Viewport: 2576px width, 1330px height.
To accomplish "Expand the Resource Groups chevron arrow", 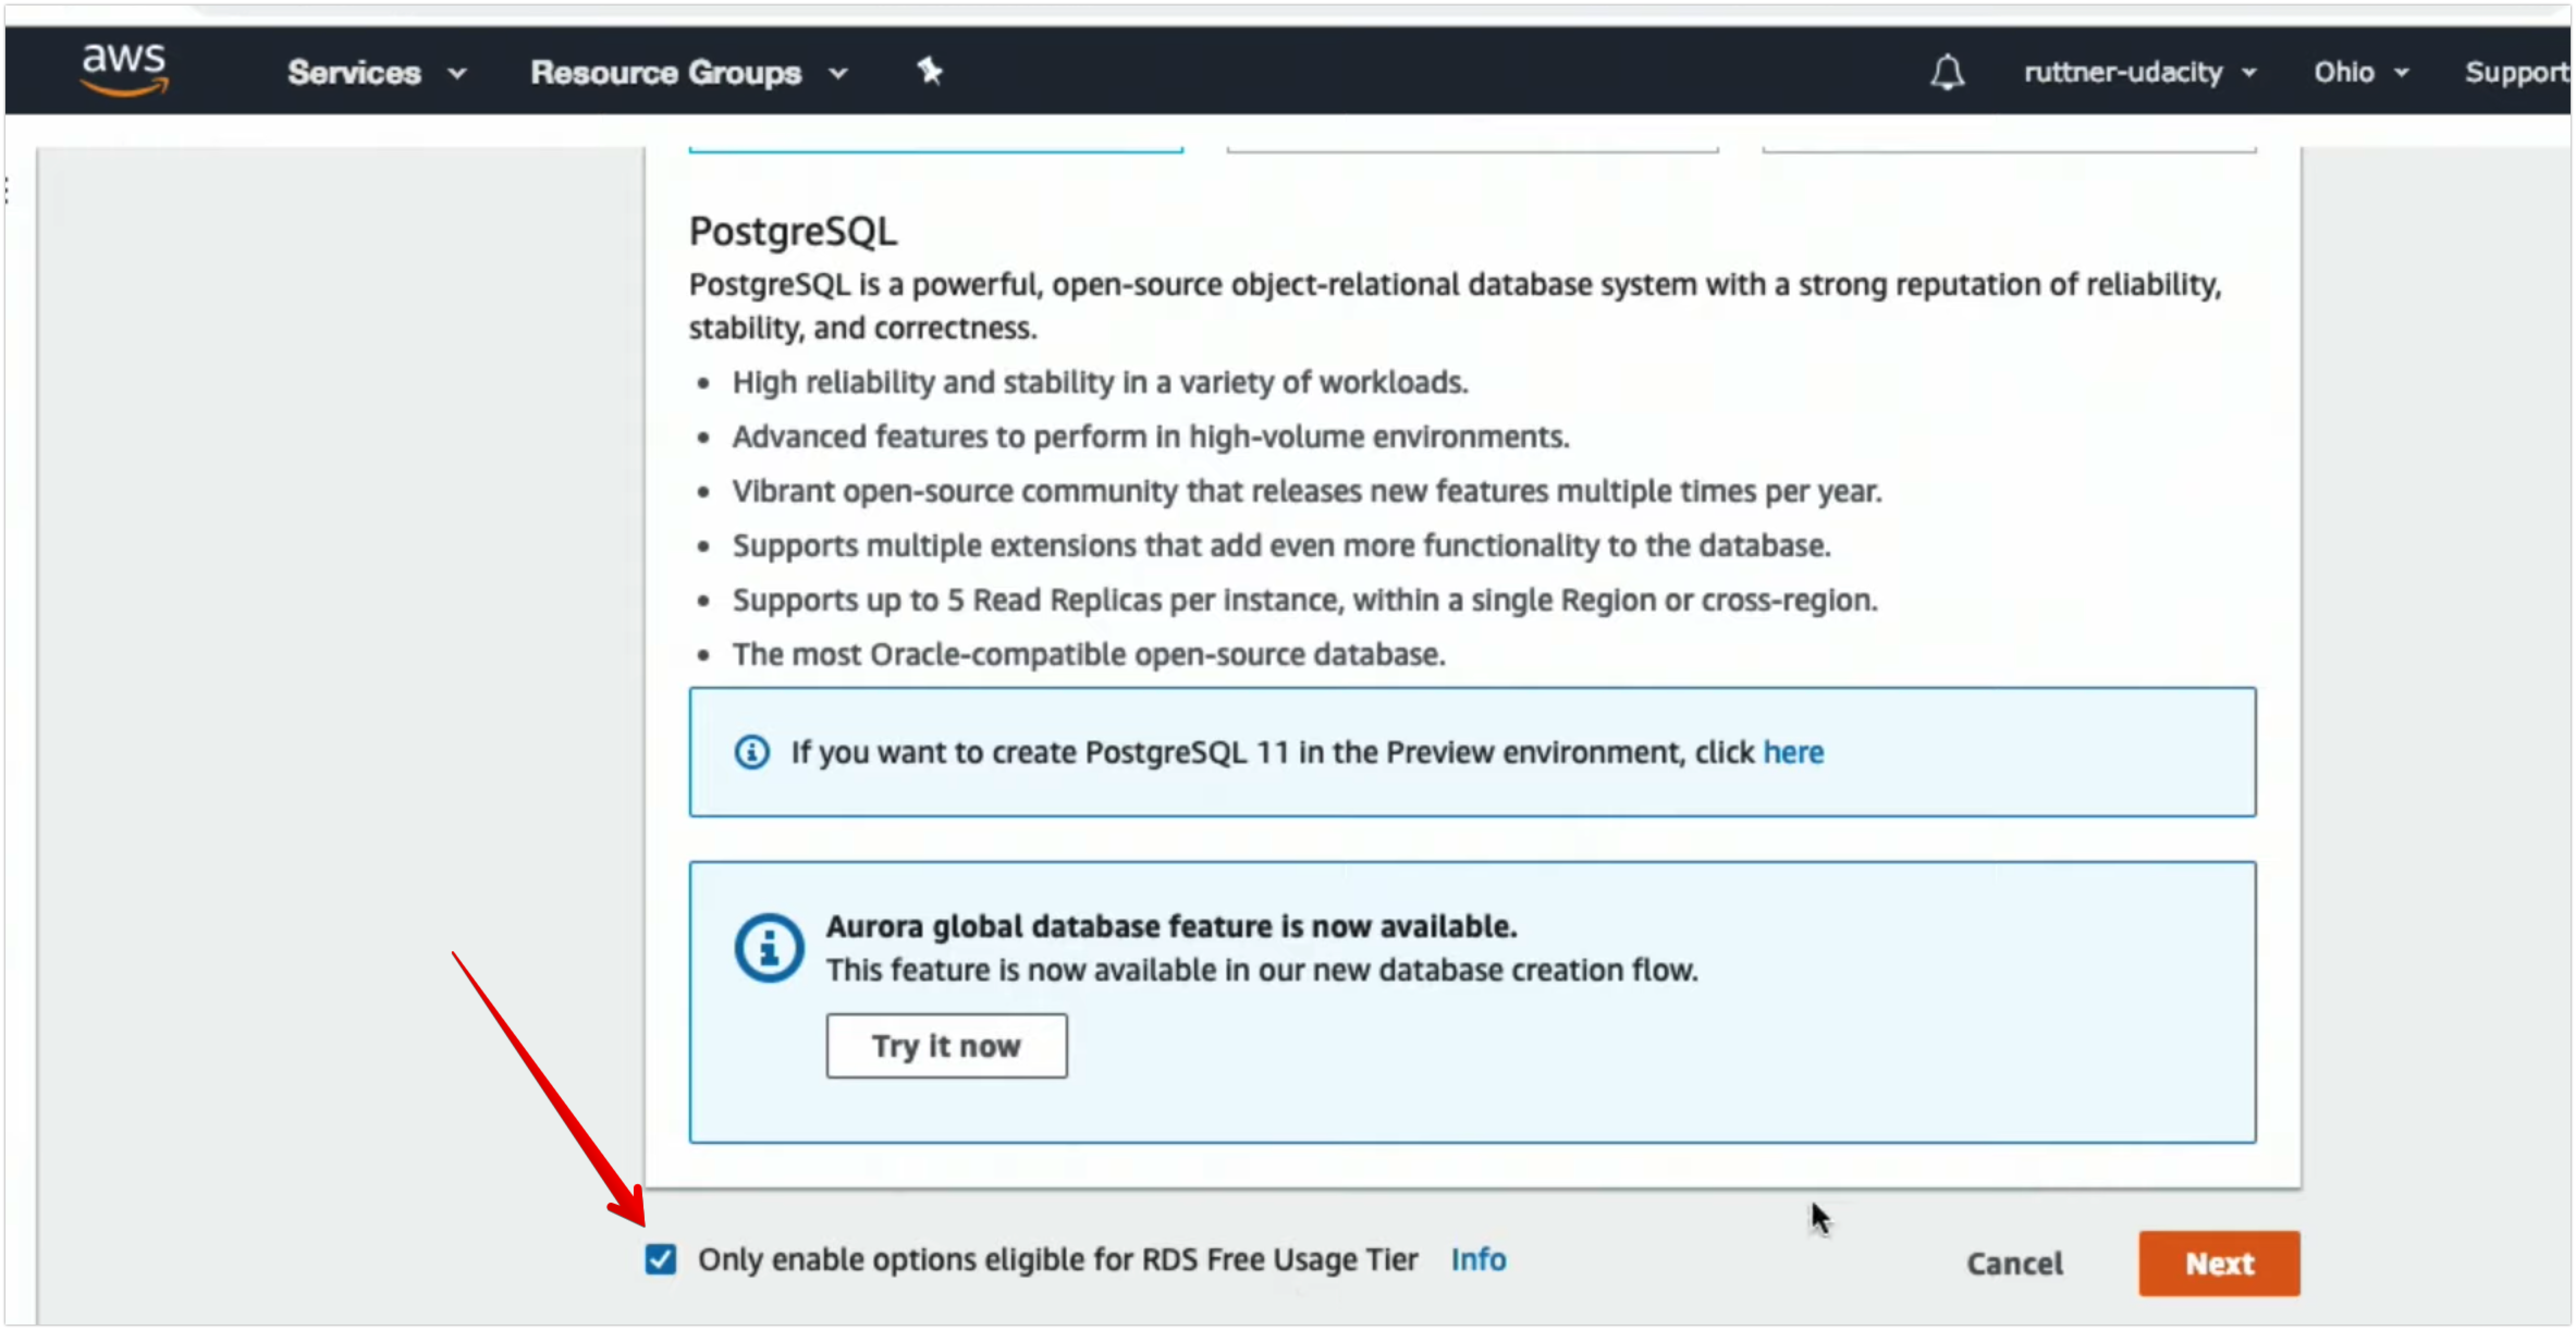I will click(x=839, y=73).
